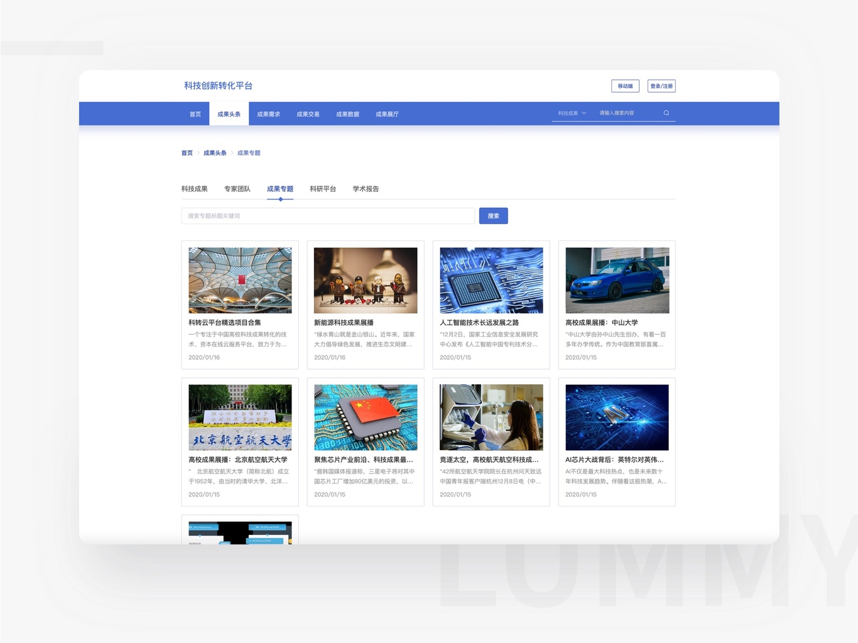The width and height of the screenshot is (858, 643).
Task: Click the title 高校成果展播：中山大学
Action: coord(602,323)
